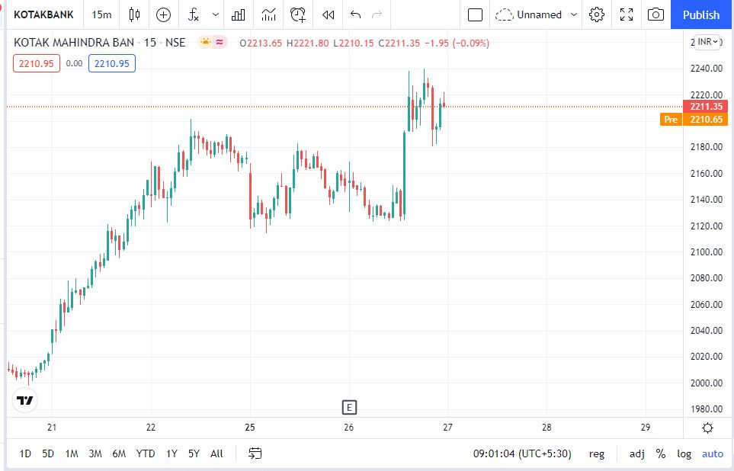Image resolution: width=734 pixels, height=471 pixels.
Task: Open the financials bar chart icon
Action: 239,14
